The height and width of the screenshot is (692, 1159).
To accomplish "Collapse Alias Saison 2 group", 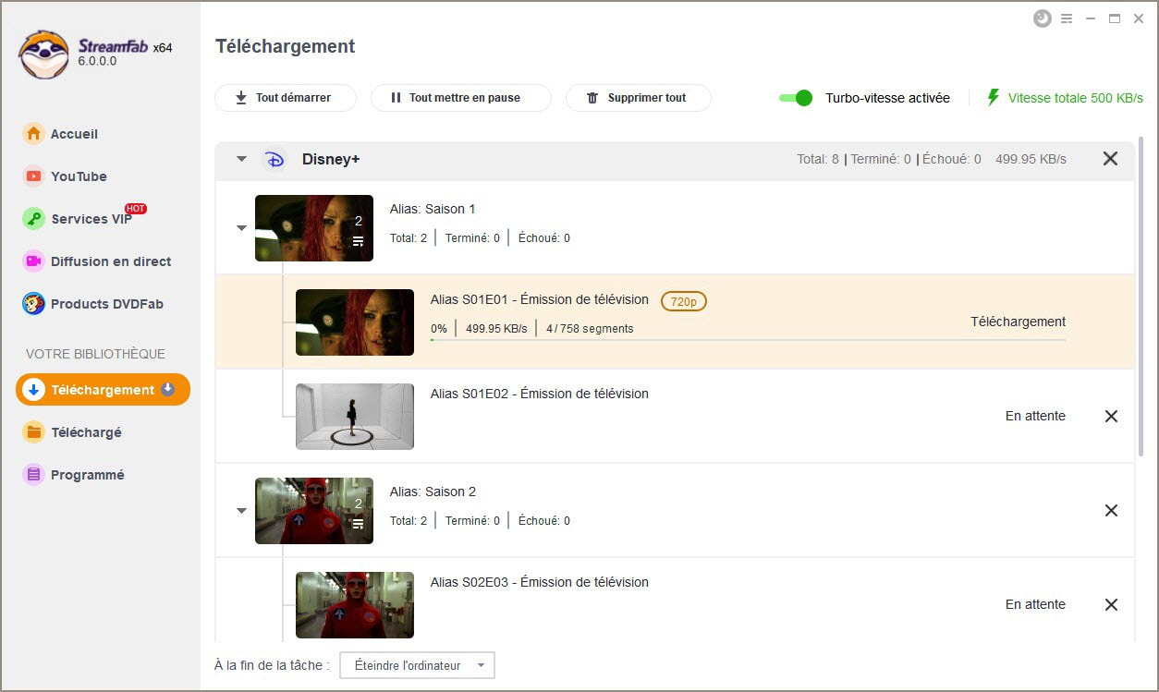I will click(241, 511).
